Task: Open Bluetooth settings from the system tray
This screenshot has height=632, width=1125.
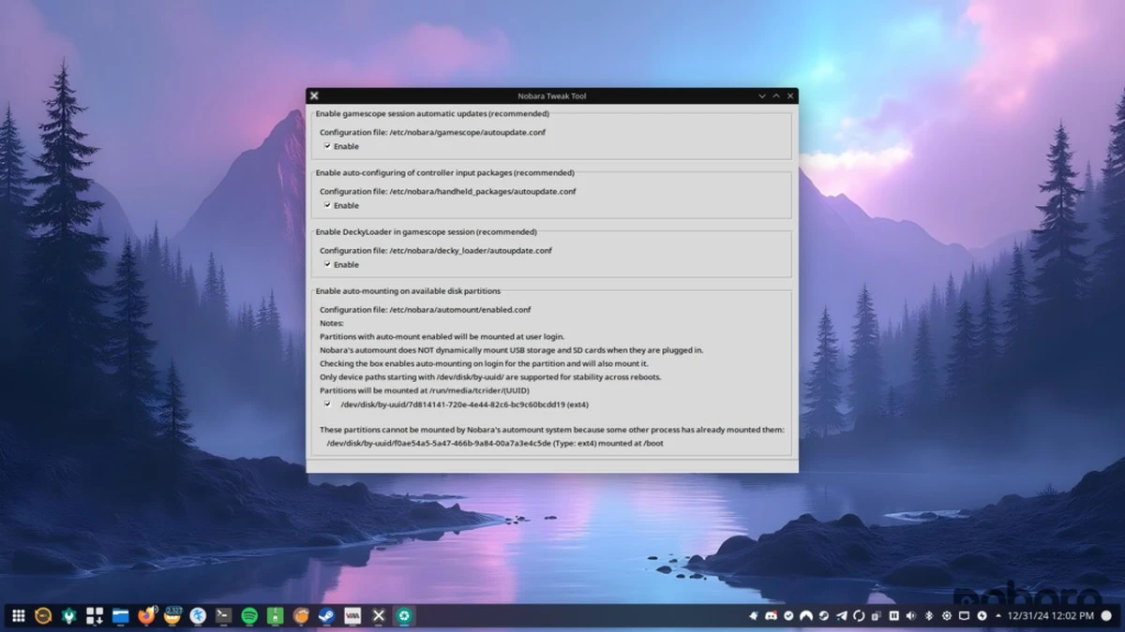Action: 929,616
